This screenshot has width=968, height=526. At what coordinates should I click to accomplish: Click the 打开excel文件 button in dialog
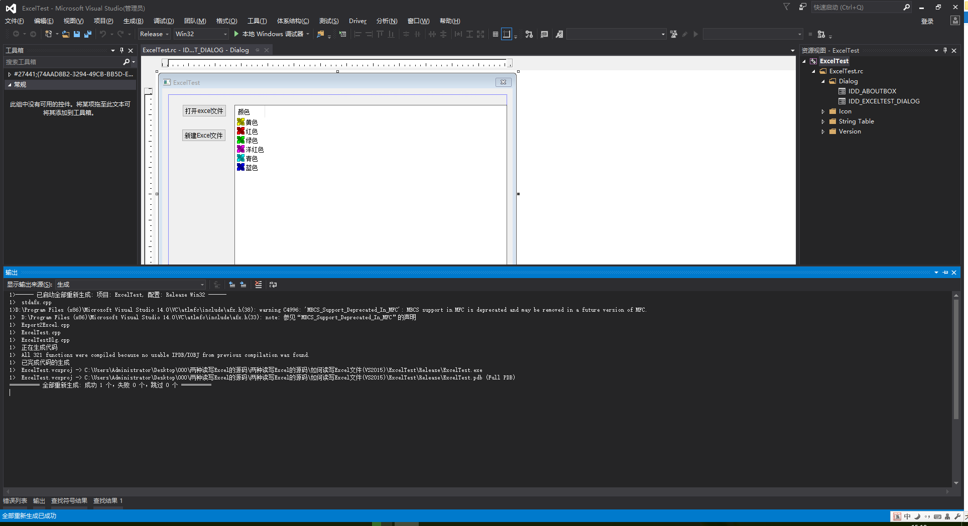204,111
